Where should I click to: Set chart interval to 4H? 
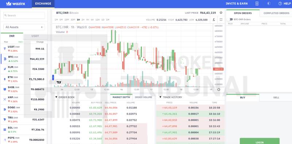click(x=88, y=20)
